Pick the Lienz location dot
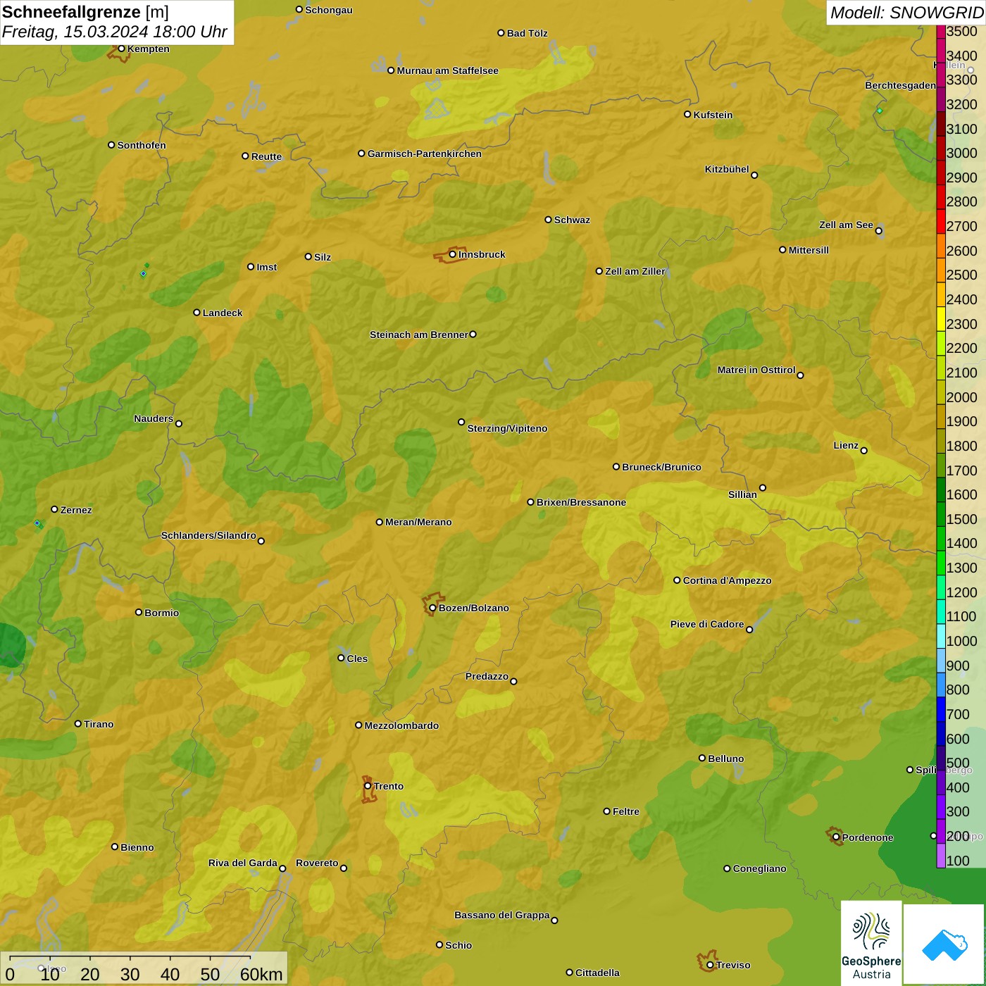The height and width of the screenshot is (986, 986). [864, 450]
